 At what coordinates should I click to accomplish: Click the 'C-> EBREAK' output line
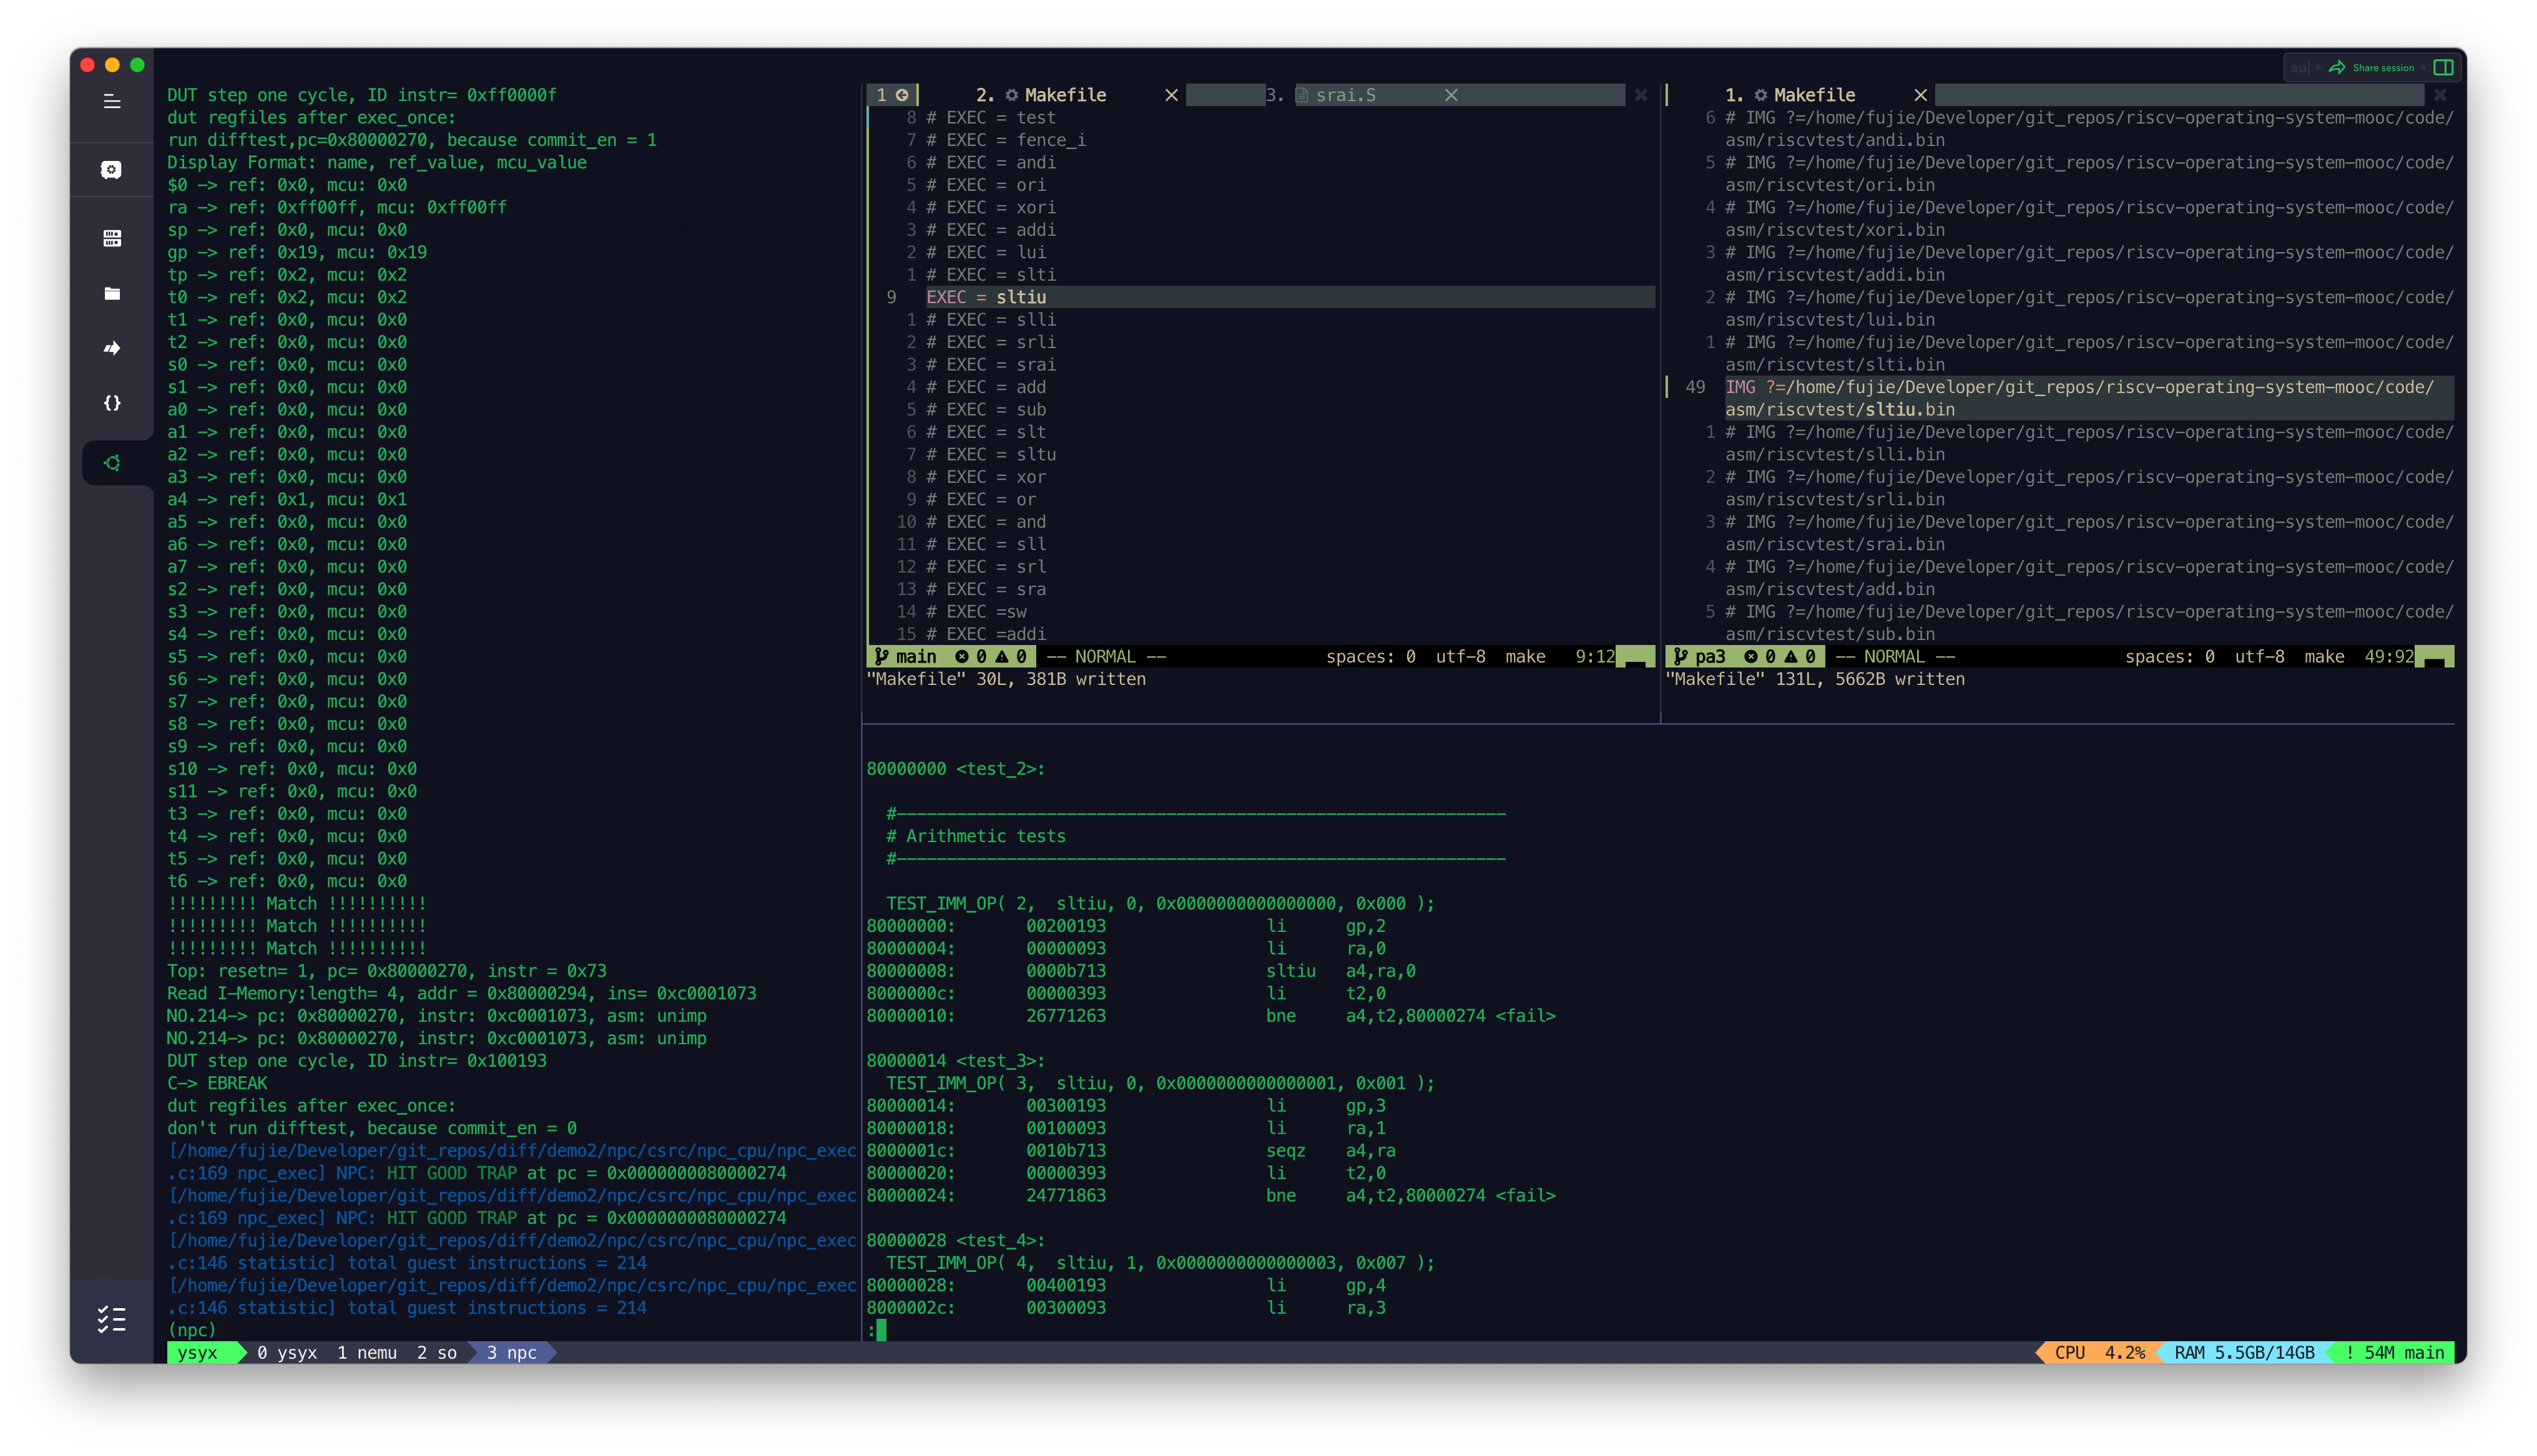pyautogui.click(x=217, y=1082)
